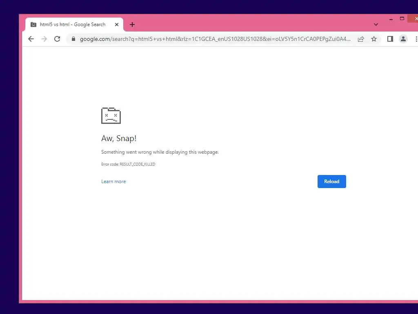418x314 pixels.
Task: Expand the tab search chevron
Action: [x=376, y=25]
